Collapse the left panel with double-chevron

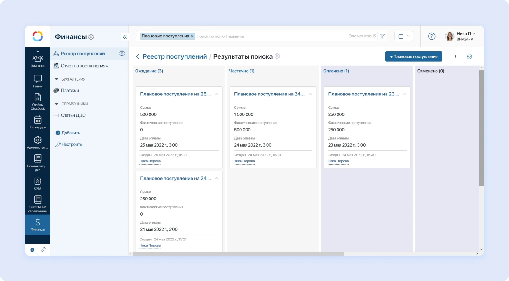(125, 37)
